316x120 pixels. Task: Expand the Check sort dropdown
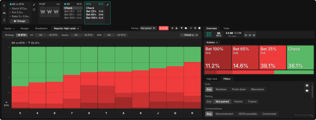[x=189, y=35]
